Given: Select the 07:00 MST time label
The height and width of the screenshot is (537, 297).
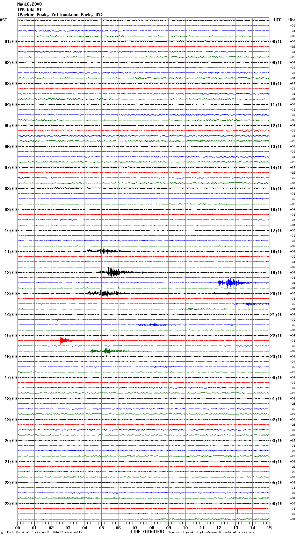Looking at the screenshot, I should click(x=10, y=168).
